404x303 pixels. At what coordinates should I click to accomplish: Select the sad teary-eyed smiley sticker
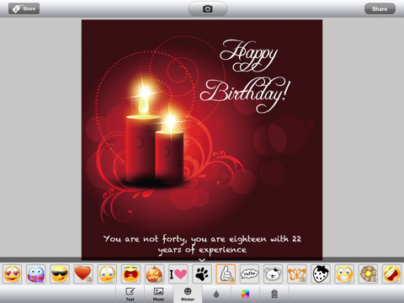(107, 274)
